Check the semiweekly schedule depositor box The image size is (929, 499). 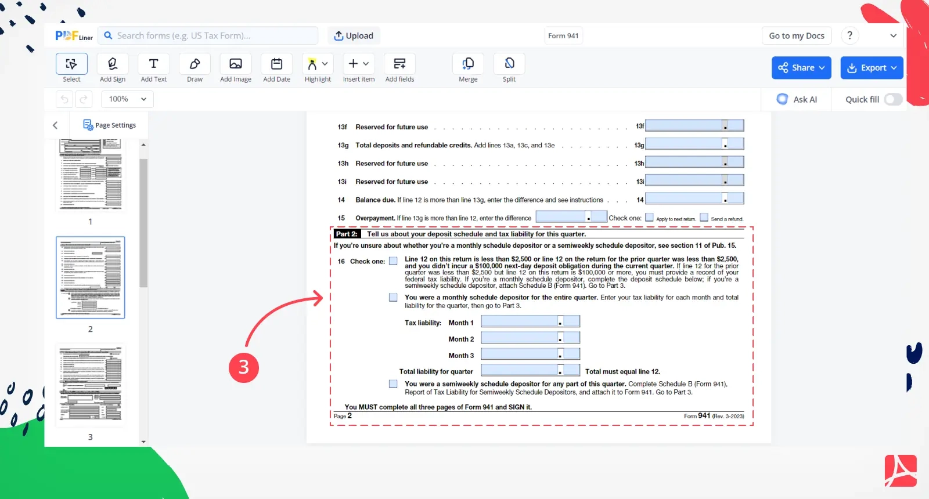pos(394,384)
